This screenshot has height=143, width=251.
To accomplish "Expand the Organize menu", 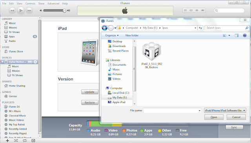I will tap(112, 35).
